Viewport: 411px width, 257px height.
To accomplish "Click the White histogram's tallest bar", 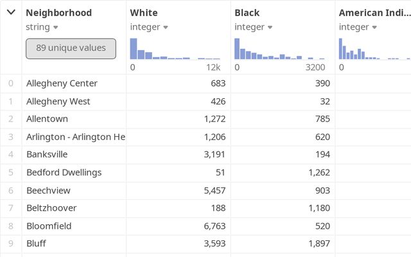I will tap(134, 49).
